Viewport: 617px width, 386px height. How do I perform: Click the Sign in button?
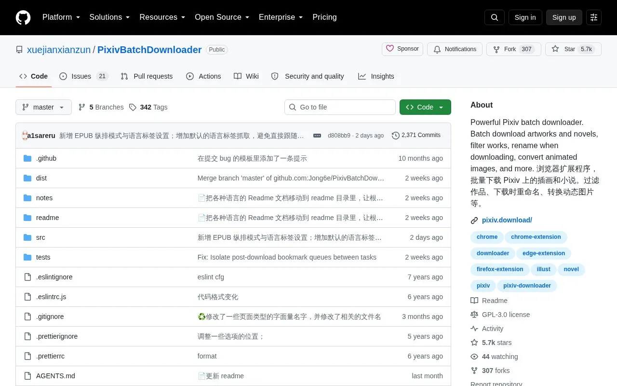click(x=525, y=17)
